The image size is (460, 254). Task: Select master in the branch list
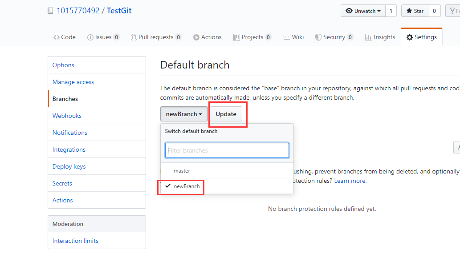[227, 171]
